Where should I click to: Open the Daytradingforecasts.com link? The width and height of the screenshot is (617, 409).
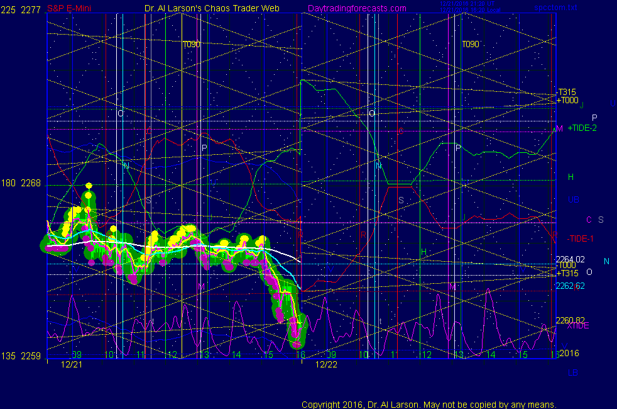pos(357,8)
